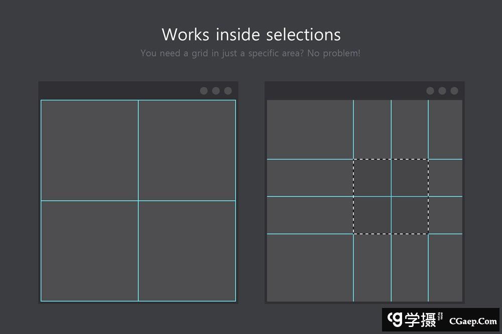502x334 pixels.
Task: Click the middle dot in left window's title bar
Action: point(216,91)
